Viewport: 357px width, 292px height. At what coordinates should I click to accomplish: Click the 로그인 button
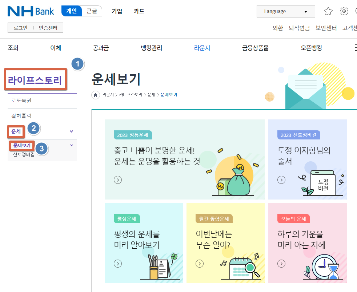pos(21,28)
